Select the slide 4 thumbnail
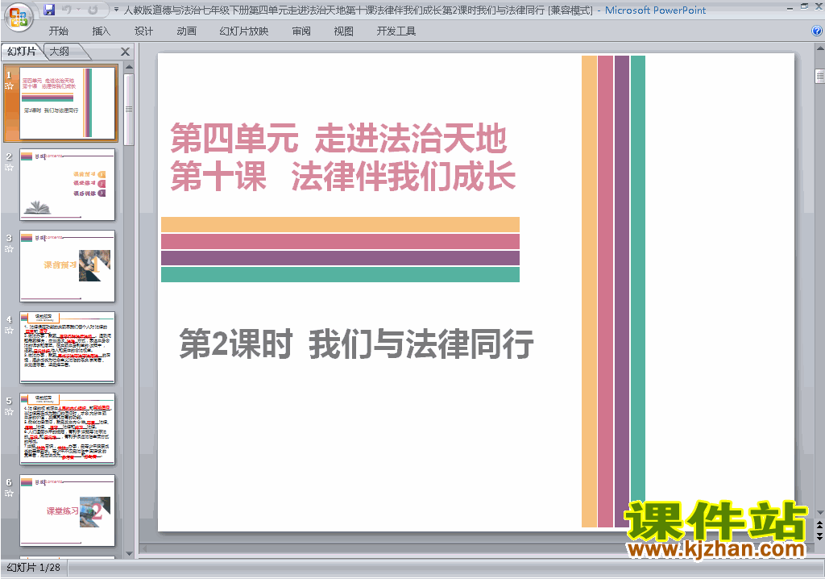The width and height of the screenshot is (825, 579). point(68,348)
